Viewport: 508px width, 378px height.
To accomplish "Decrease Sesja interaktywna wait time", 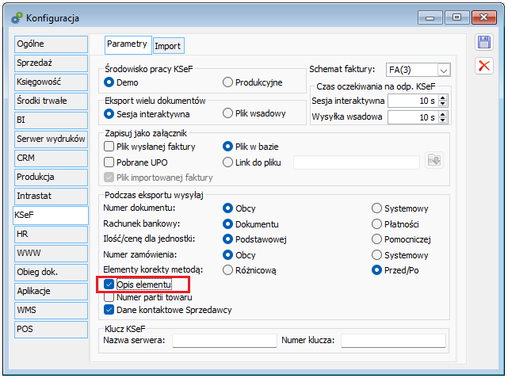I will (x=443, y=104).
